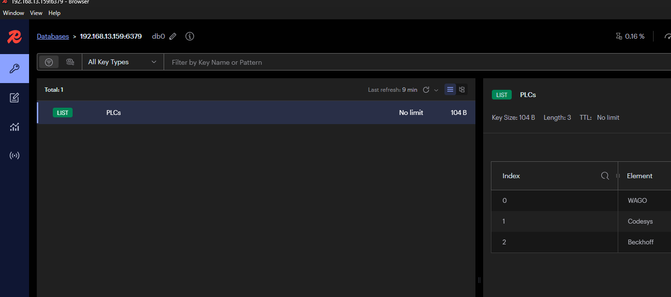Click the Filter by Key Name input
Image resolution: width=671 pixels, height=297 pixels.
point(417,62)
